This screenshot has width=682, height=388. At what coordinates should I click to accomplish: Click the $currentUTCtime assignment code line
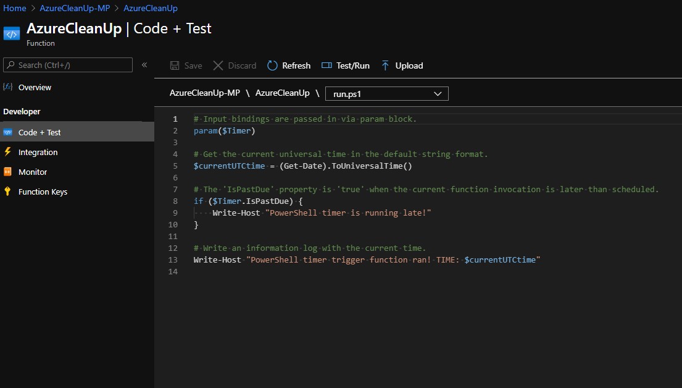[302, 166]
